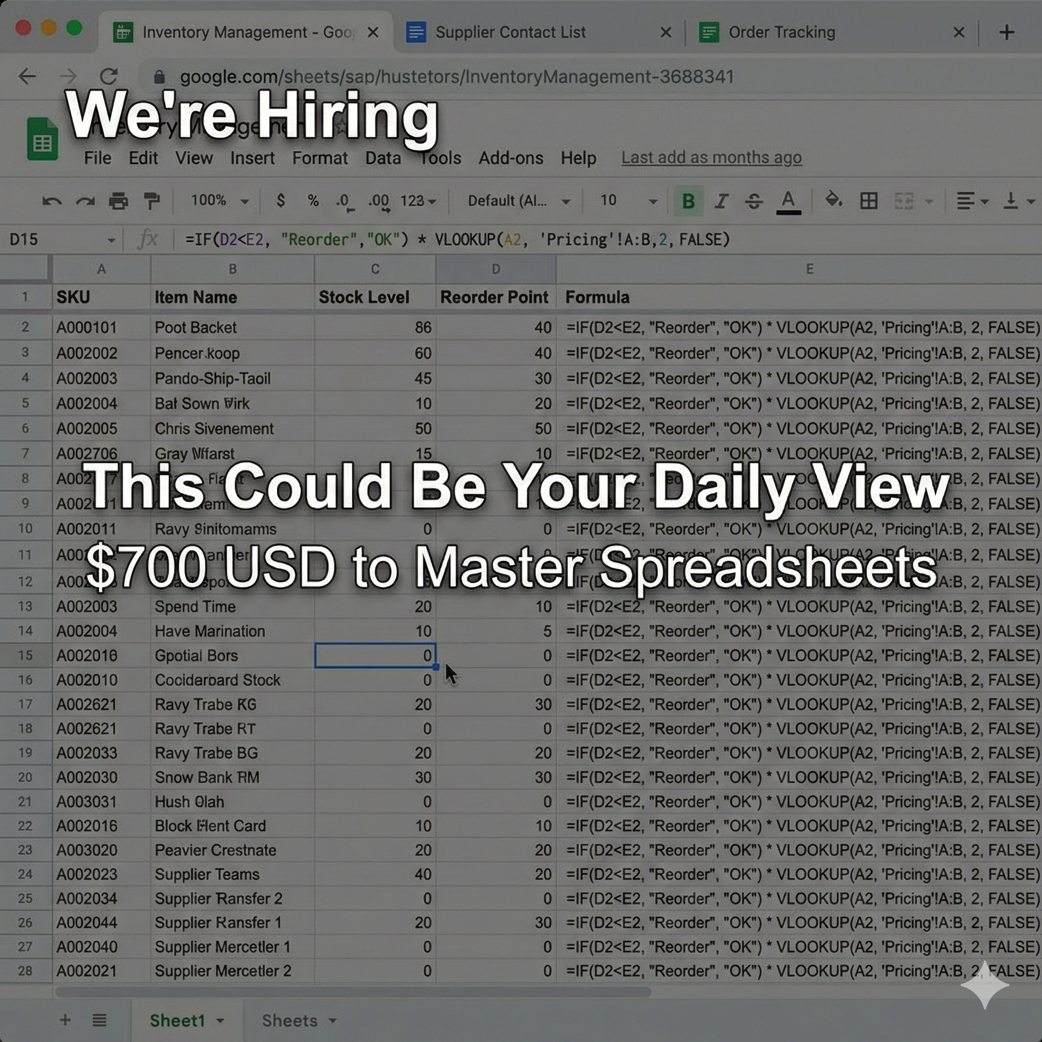Open the File menu

tap(98, 158)
